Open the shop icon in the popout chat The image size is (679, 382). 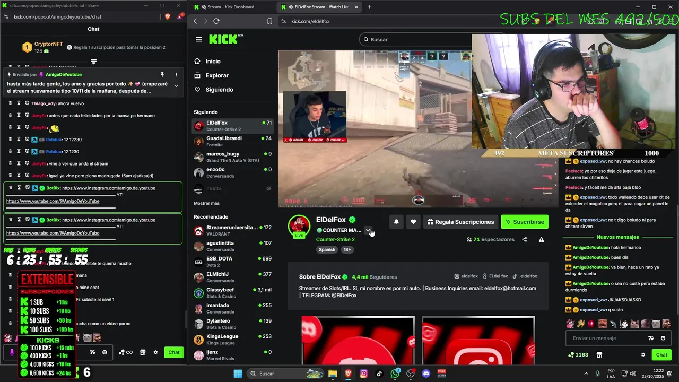pos(143,352)
